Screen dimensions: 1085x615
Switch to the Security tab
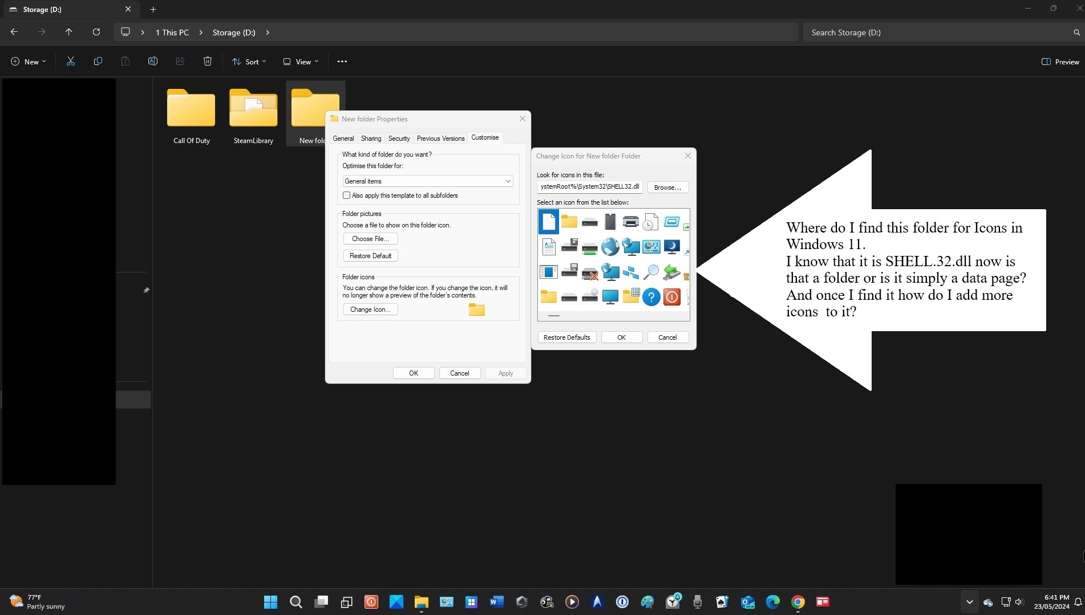[x=398, y=138]
